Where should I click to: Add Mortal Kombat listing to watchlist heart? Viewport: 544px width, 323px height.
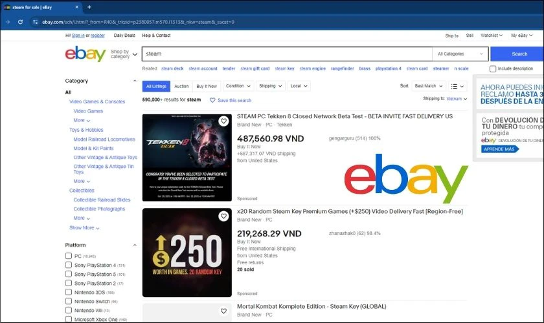pos(223,311)
